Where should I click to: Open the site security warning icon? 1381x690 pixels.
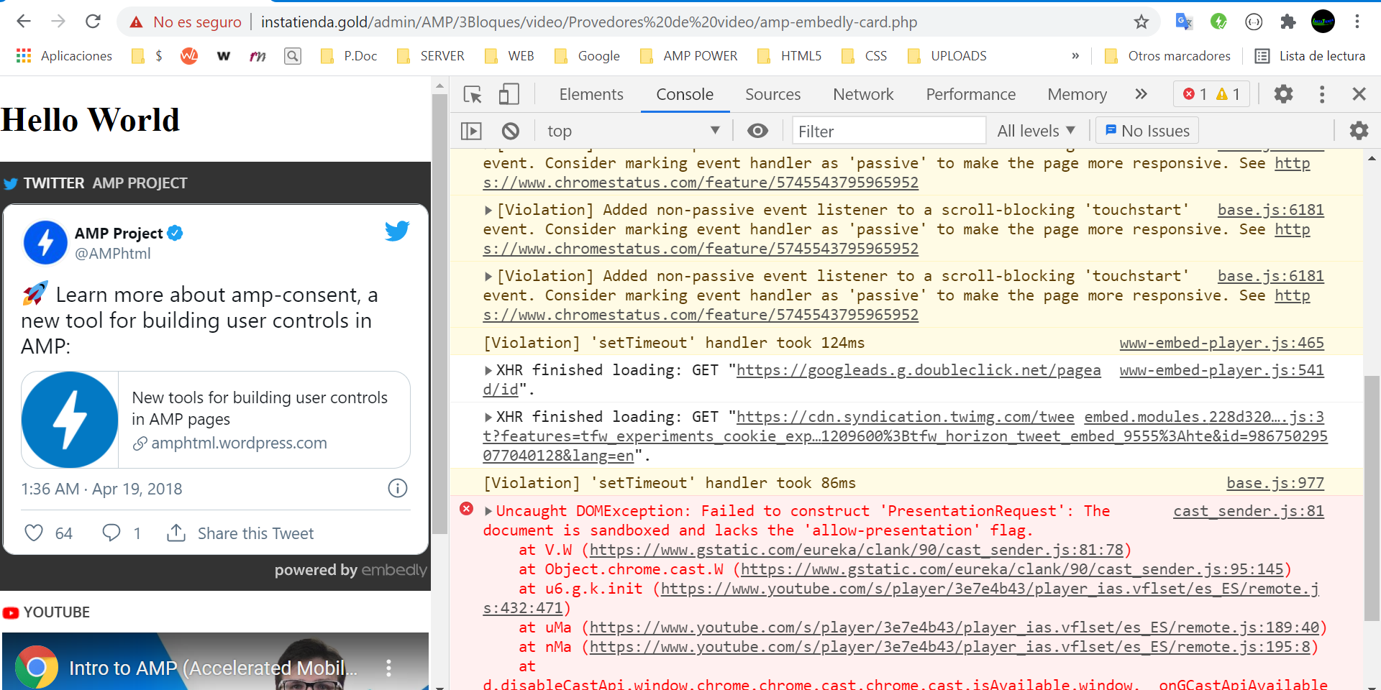click(x=136, y=22)
